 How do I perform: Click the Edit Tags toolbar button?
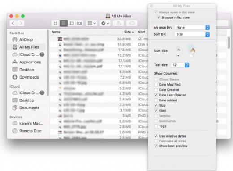[x=132, y=23]
